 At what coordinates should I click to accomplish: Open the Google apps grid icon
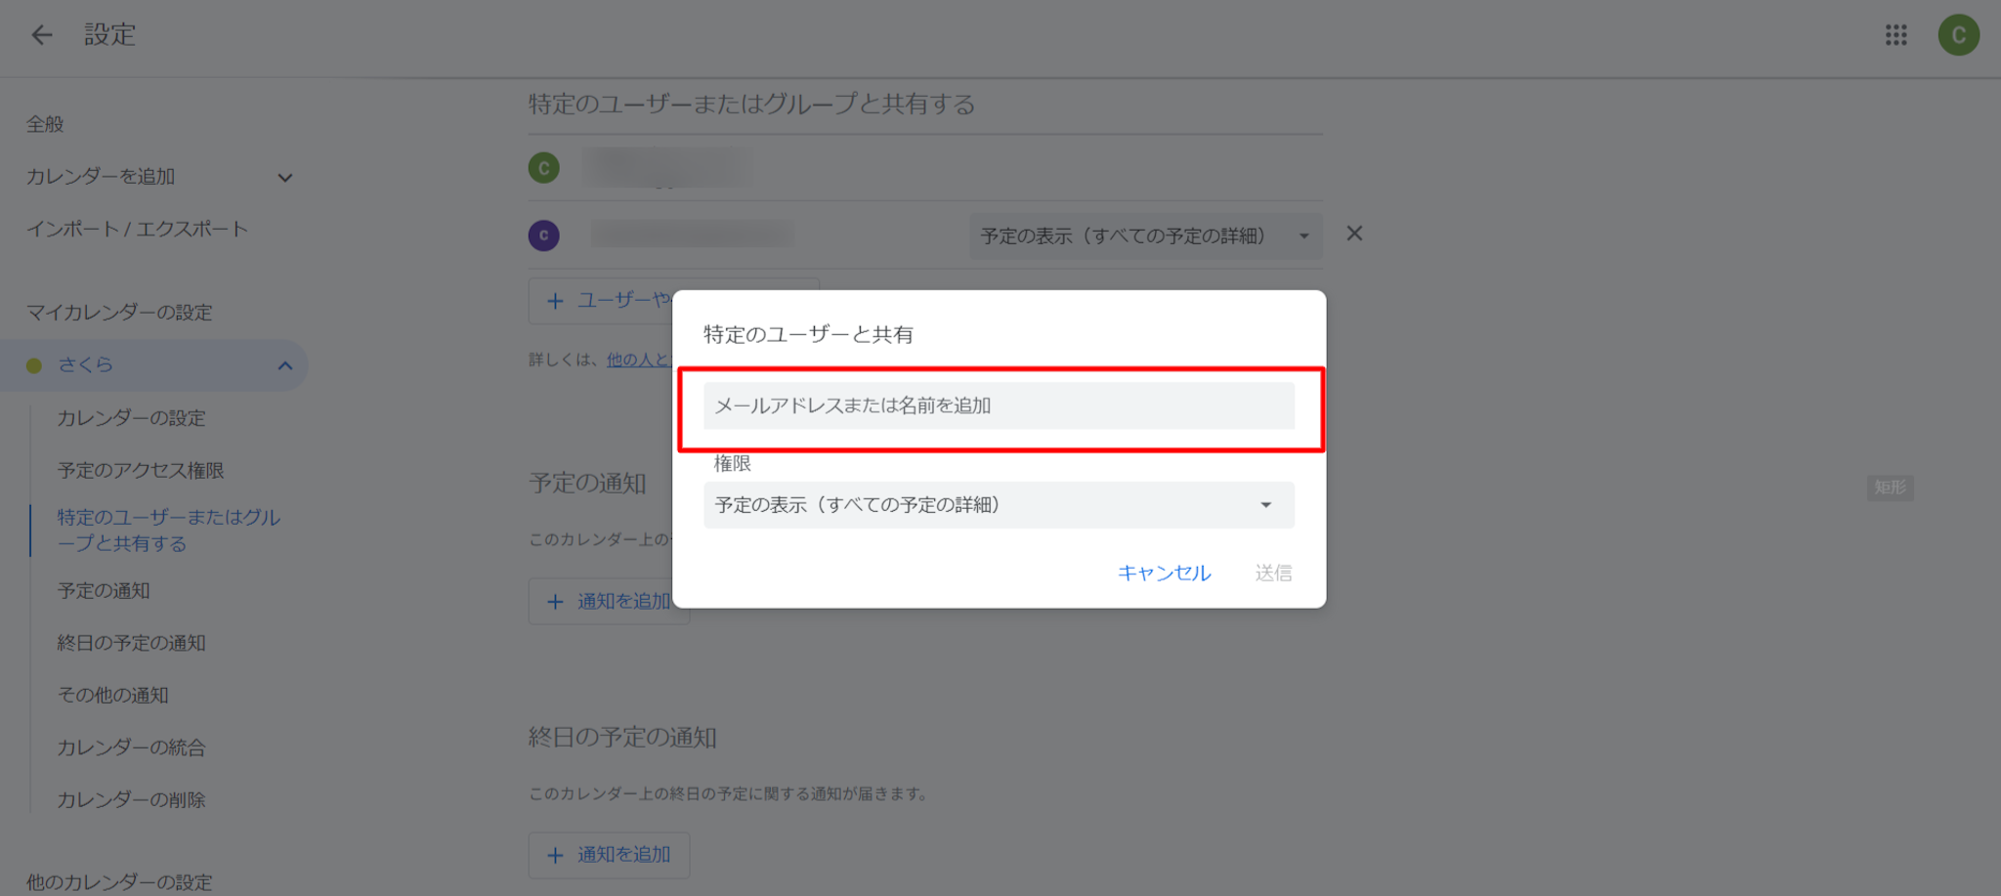coord(1895,35)
